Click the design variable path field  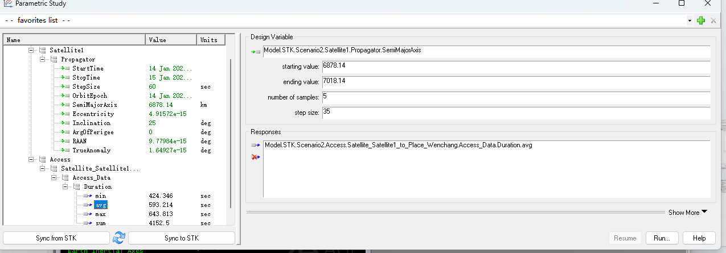click(x=486, y=52)
